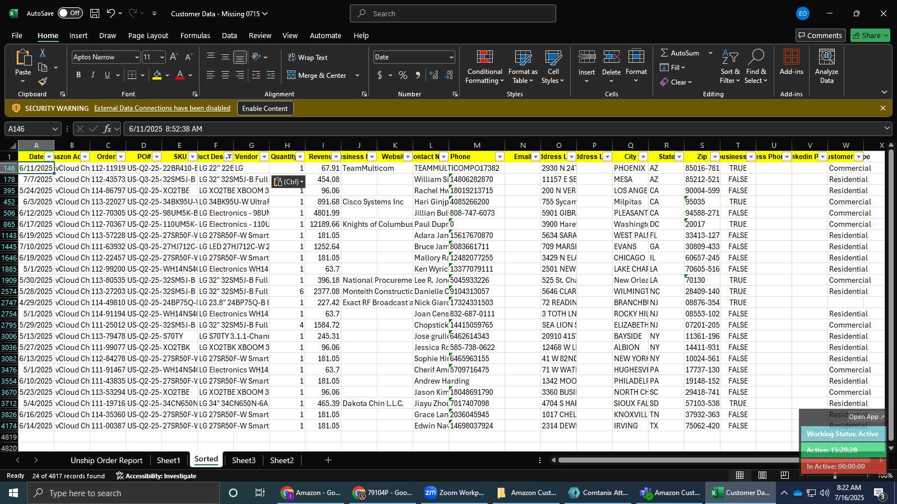897x504 pixels.
Task: Open the Data ribbon tab
Action: tap(229, 35)
